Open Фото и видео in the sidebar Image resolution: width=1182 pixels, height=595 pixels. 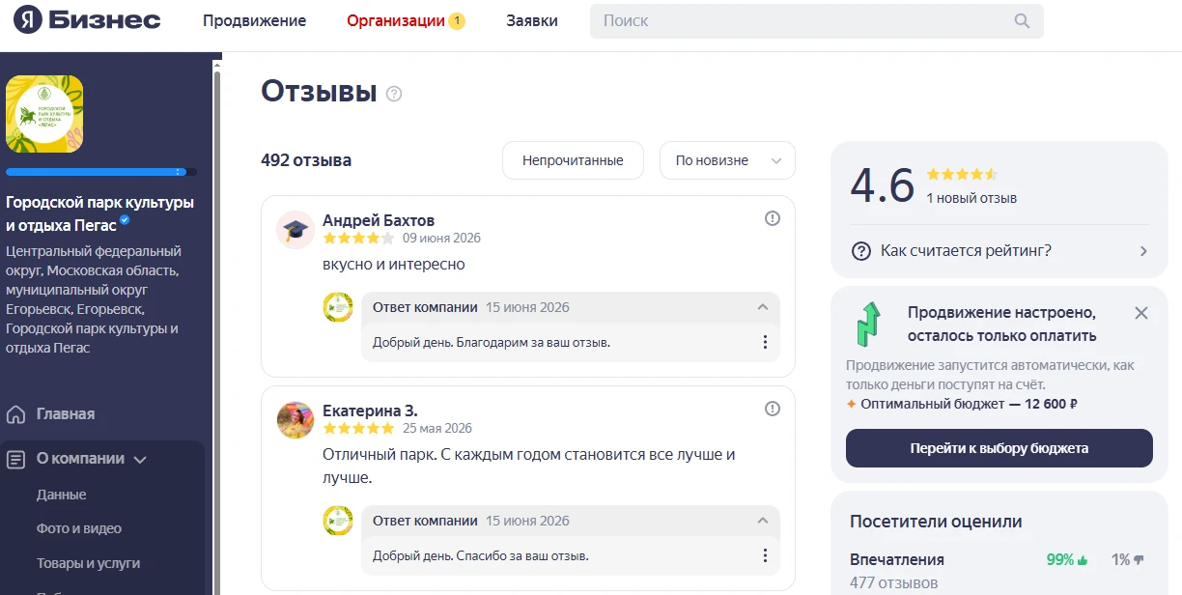click(79, 528)
